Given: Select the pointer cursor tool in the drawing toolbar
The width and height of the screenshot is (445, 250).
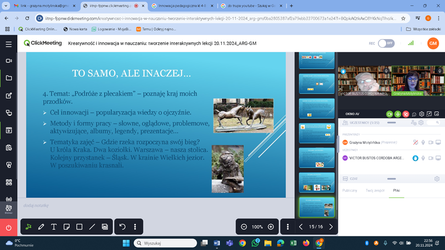Looking at the screenshot, I should click(x=28, y=227).
